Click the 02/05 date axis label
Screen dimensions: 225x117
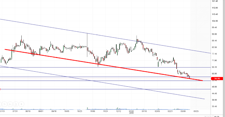(157, 111)
